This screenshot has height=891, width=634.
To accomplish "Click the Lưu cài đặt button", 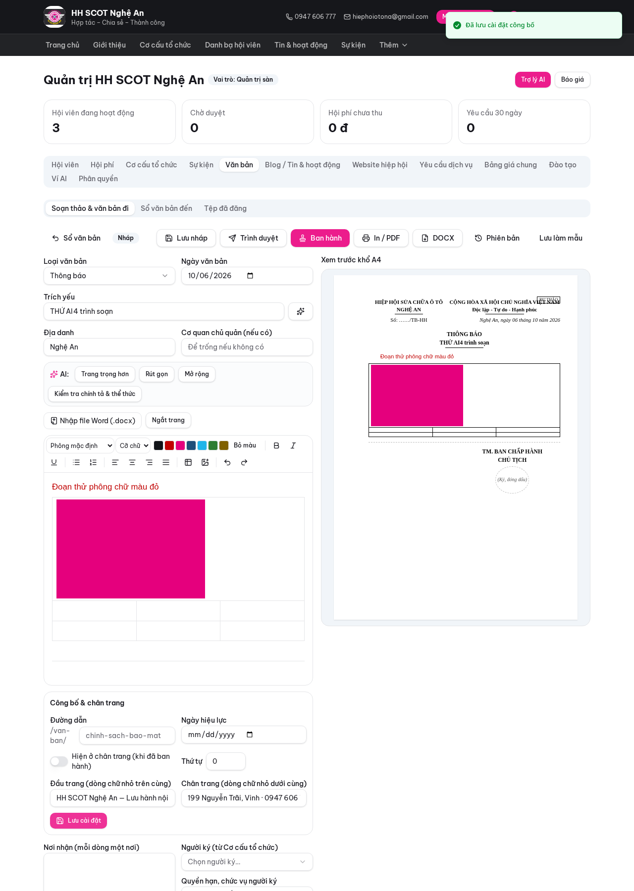I will pos(78,821).
